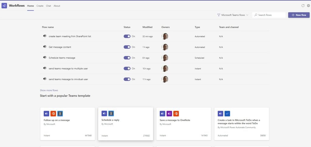Expand the Microsoft Teams flows filter dropdown
This screenshot has width=311, height=147.
(233, 15)
